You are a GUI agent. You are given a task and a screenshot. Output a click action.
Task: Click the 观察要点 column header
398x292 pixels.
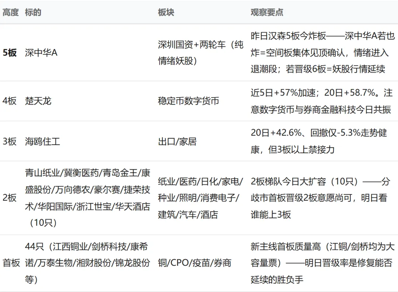[x=267, y=12]
